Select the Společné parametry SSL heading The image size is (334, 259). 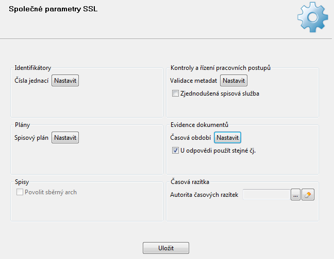53,9
